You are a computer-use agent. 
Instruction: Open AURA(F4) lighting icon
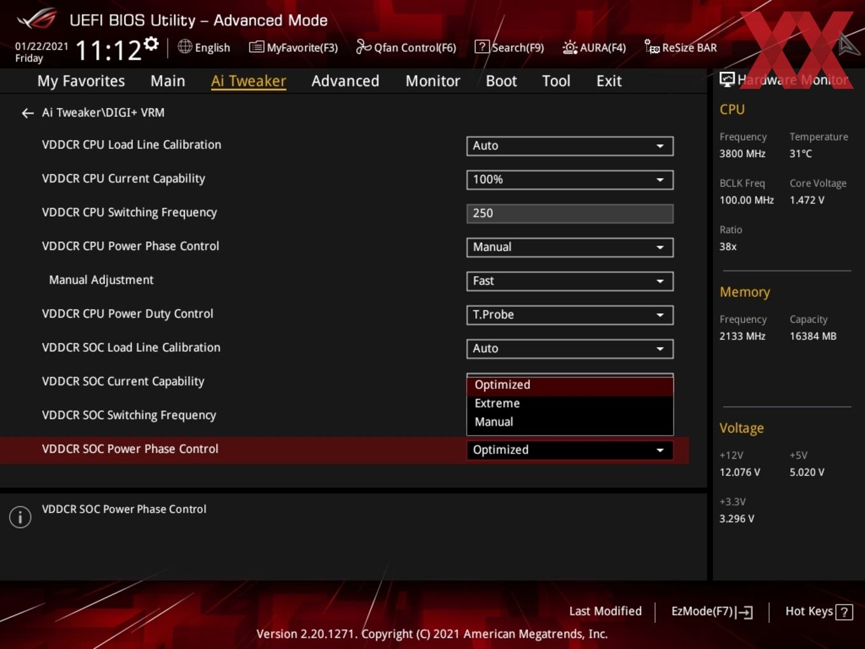[x=570, y=47]
